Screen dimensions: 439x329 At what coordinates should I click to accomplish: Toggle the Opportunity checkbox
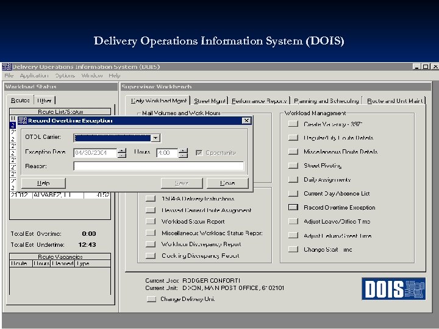tap(199, 153)
